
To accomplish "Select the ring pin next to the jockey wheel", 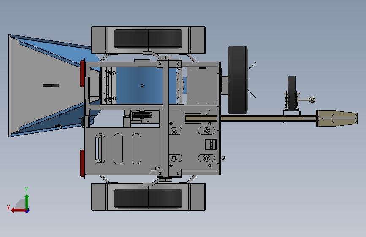I will [312, 100].
